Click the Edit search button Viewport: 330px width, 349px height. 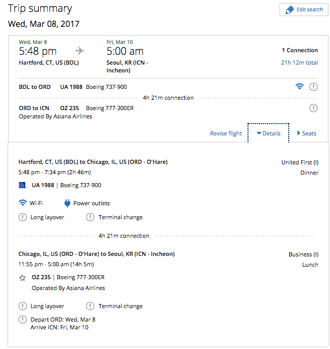pos(304,10)
